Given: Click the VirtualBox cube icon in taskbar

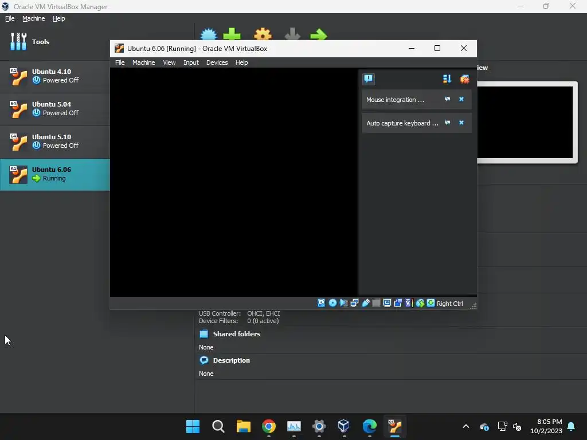Looking at the screenshot, I should coord(344,426).
